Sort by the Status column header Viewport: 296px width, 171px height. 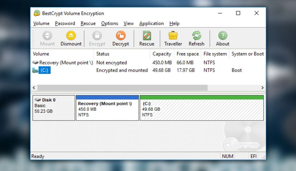tap(122, 54)
